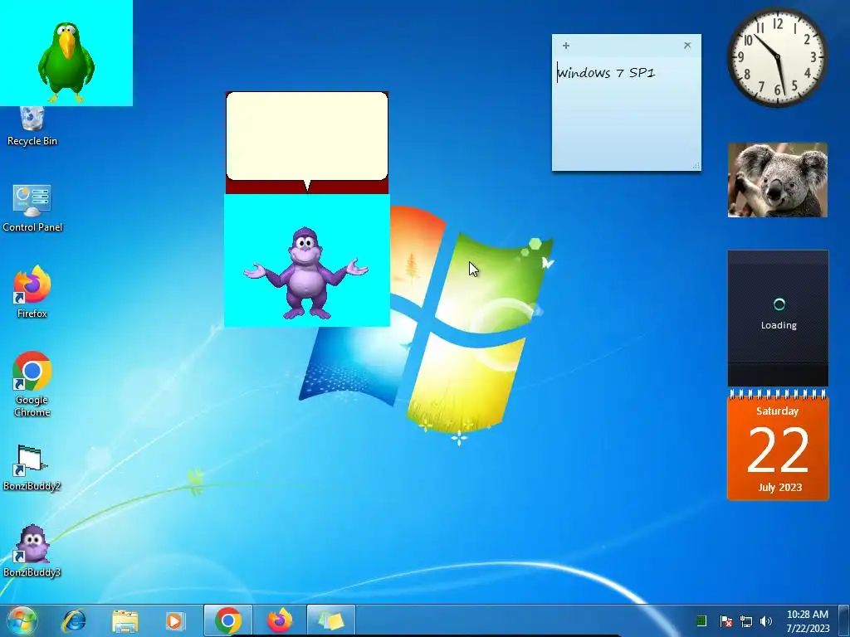The width and height of the screenshot is (850, 637).
Task: Click the analog clock gadget
Action: click(x=777, y=56)
